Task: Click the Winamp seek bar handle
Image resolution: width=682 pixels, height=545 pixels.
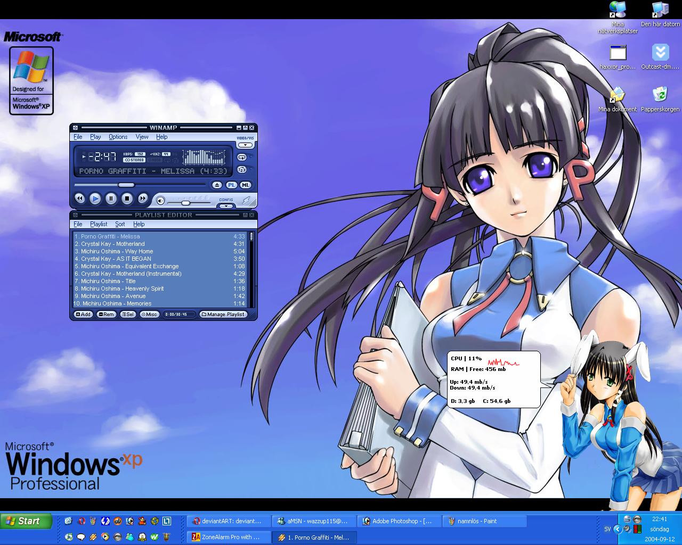Action: click(126, 185)
